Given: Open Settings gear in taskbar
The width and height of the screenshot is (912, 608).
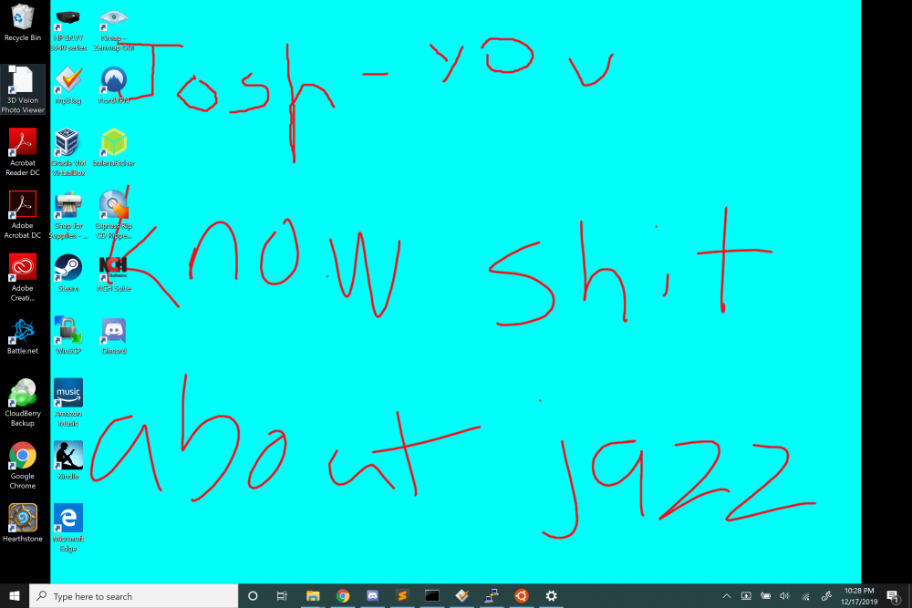Looking at the screenshot, I should click(x=552, y=596).
